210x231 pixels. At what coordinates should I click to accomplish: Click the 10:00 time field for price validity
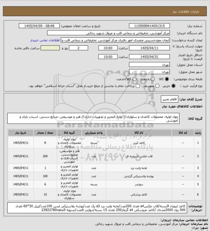(x=108, y=57)
